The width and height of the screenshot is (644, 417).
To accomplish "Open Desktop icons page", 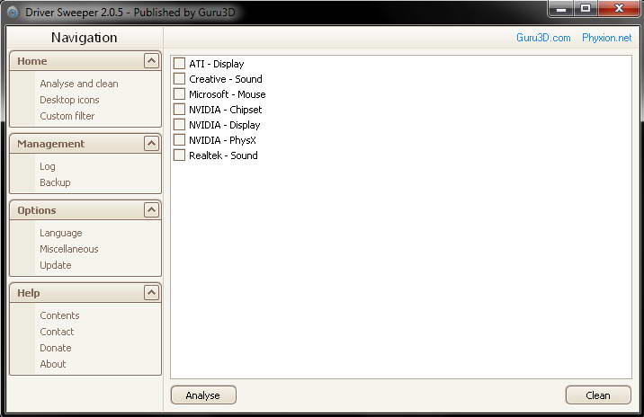I will point(69,100).
